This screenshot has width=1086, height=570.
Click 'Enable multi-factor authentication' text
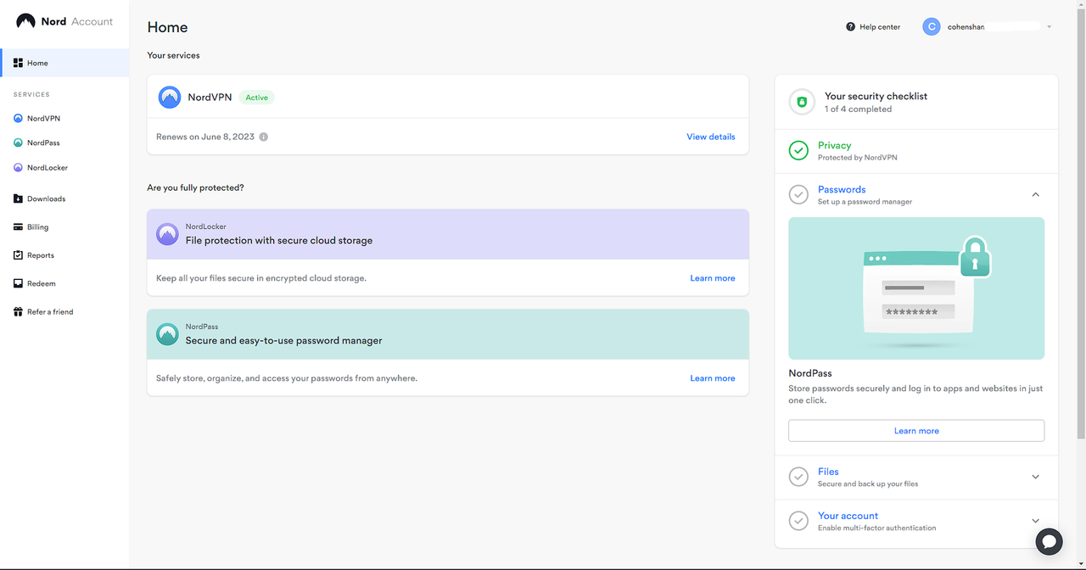click(x=877, y=528)
